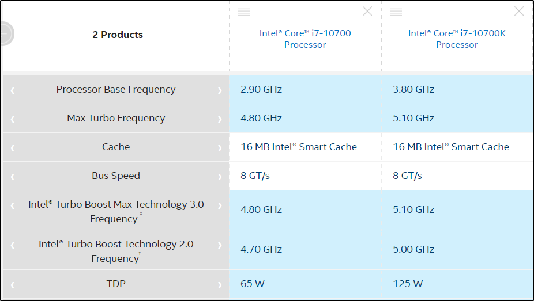
Task: Click the right chevron on Cache row
Action: click(220, 148)
